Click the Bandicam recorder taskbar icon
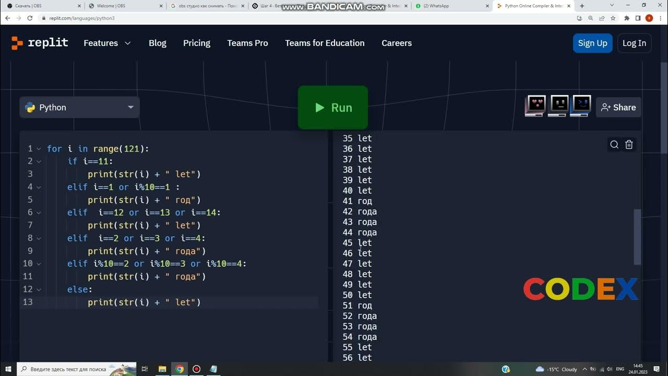 [x=197, y=369]
